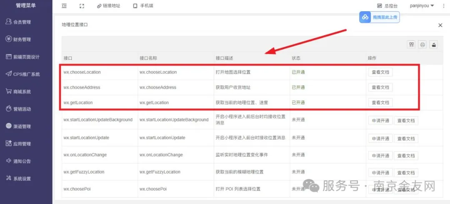Collapse the sidebar with the menu-fold icon

64,6
